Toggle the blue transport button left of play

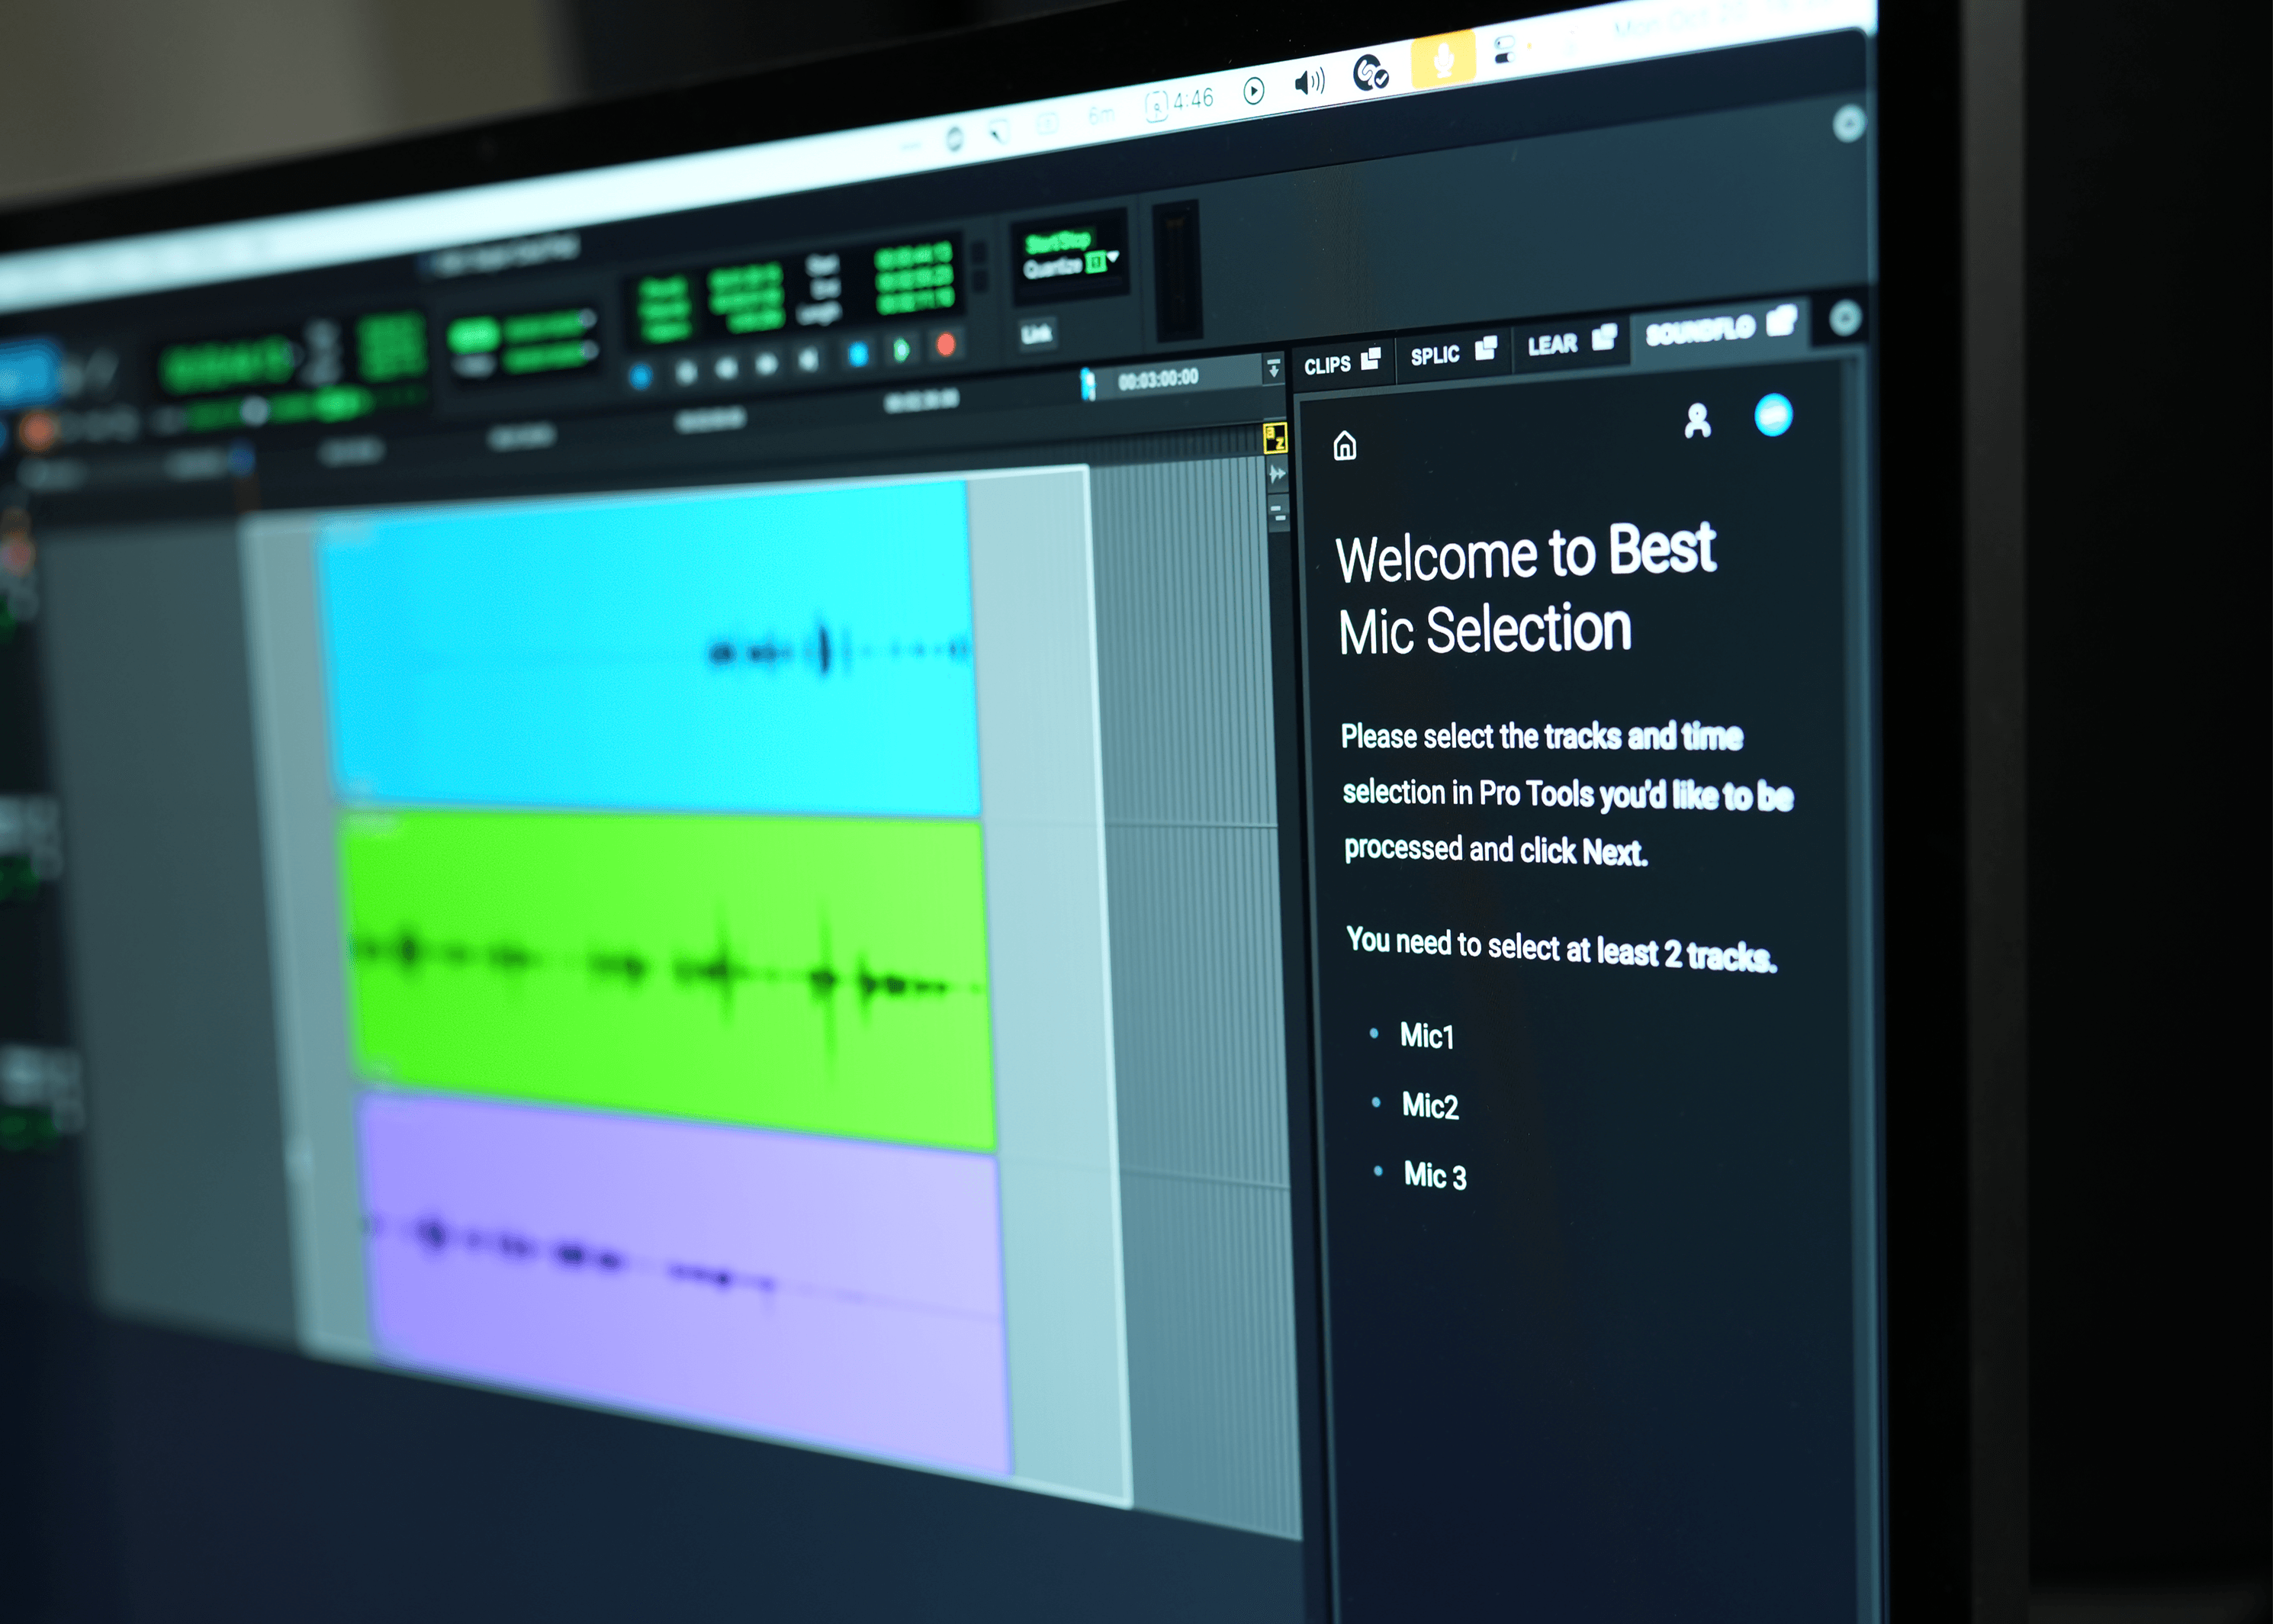pyautogui.click(x=857, y=354)
